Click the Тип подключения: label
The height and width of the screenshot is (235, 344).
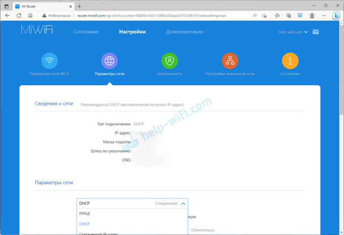pos(114,124)
